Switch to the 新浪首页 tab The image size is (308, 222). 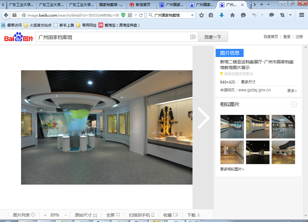(141, 5)
